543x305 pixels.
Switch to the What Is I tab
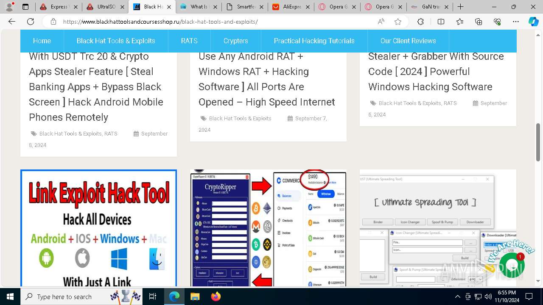click(x=198, y=7)
